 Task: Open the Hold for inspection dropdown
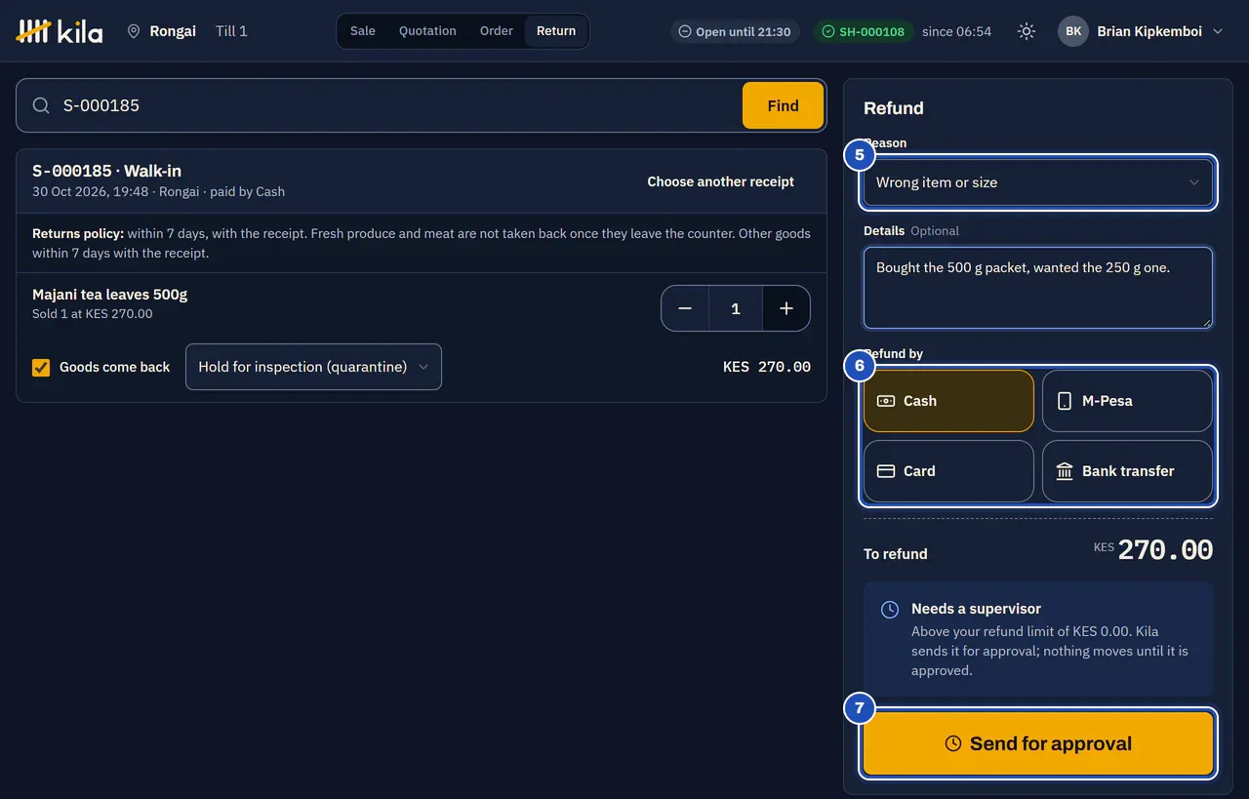point(313,367)
